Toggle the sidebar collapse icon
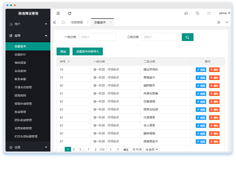Image resolution: width=236 pixels, height=169 pixels. (58, 13)
